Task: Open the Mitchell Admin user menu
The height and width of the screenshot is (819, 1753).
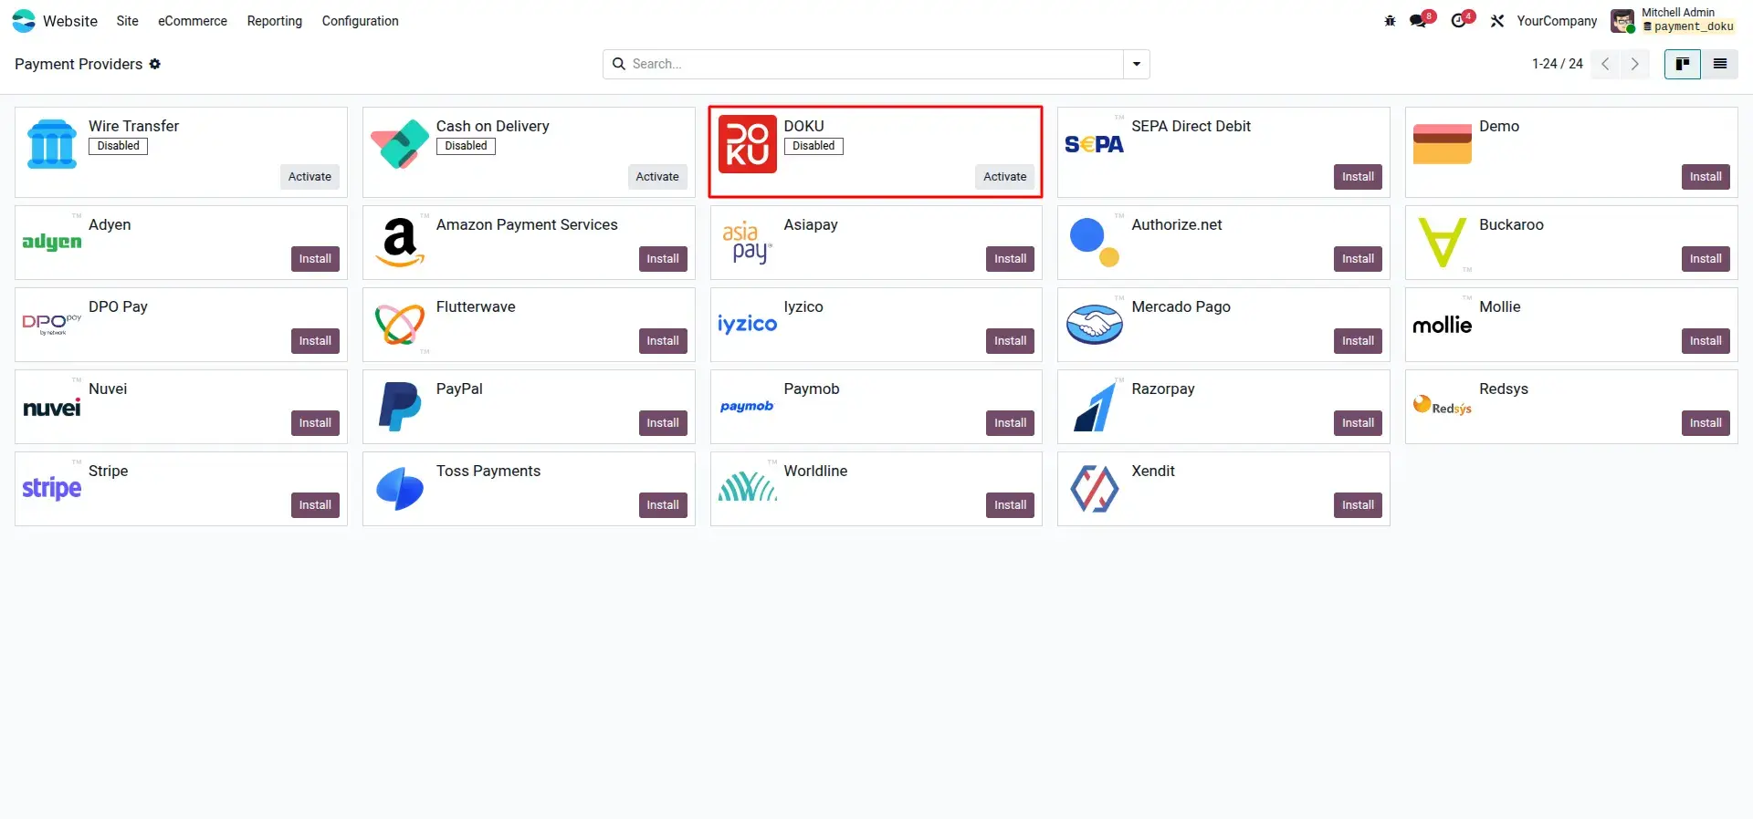Action: click(1673, 20)
